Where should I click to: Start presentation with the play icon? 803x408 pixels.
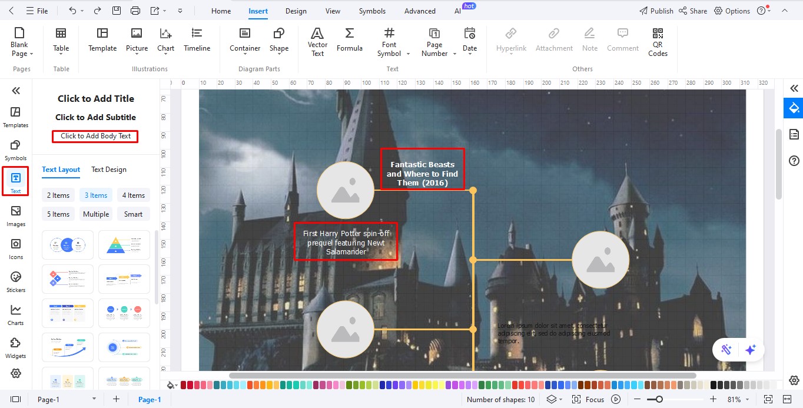pyautogui.click(x=616, y=399)
